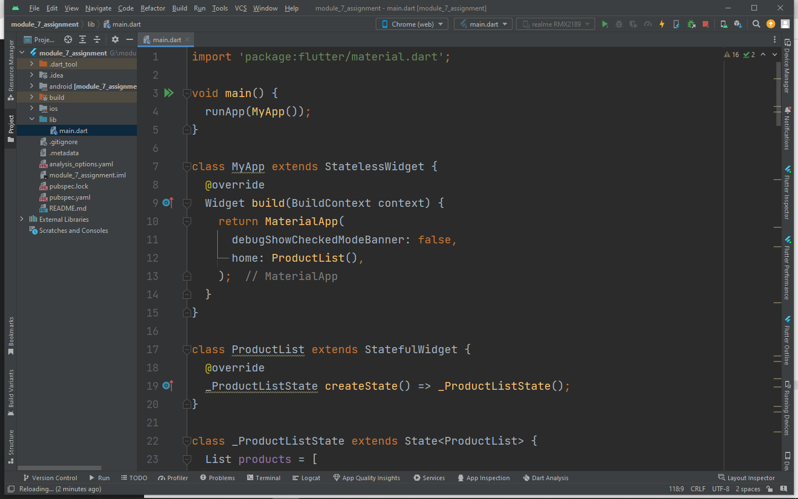The width and height of the screenshot is (798, 499).
Task: Open the Project panel settings gear
Action: tap(114, 39)
